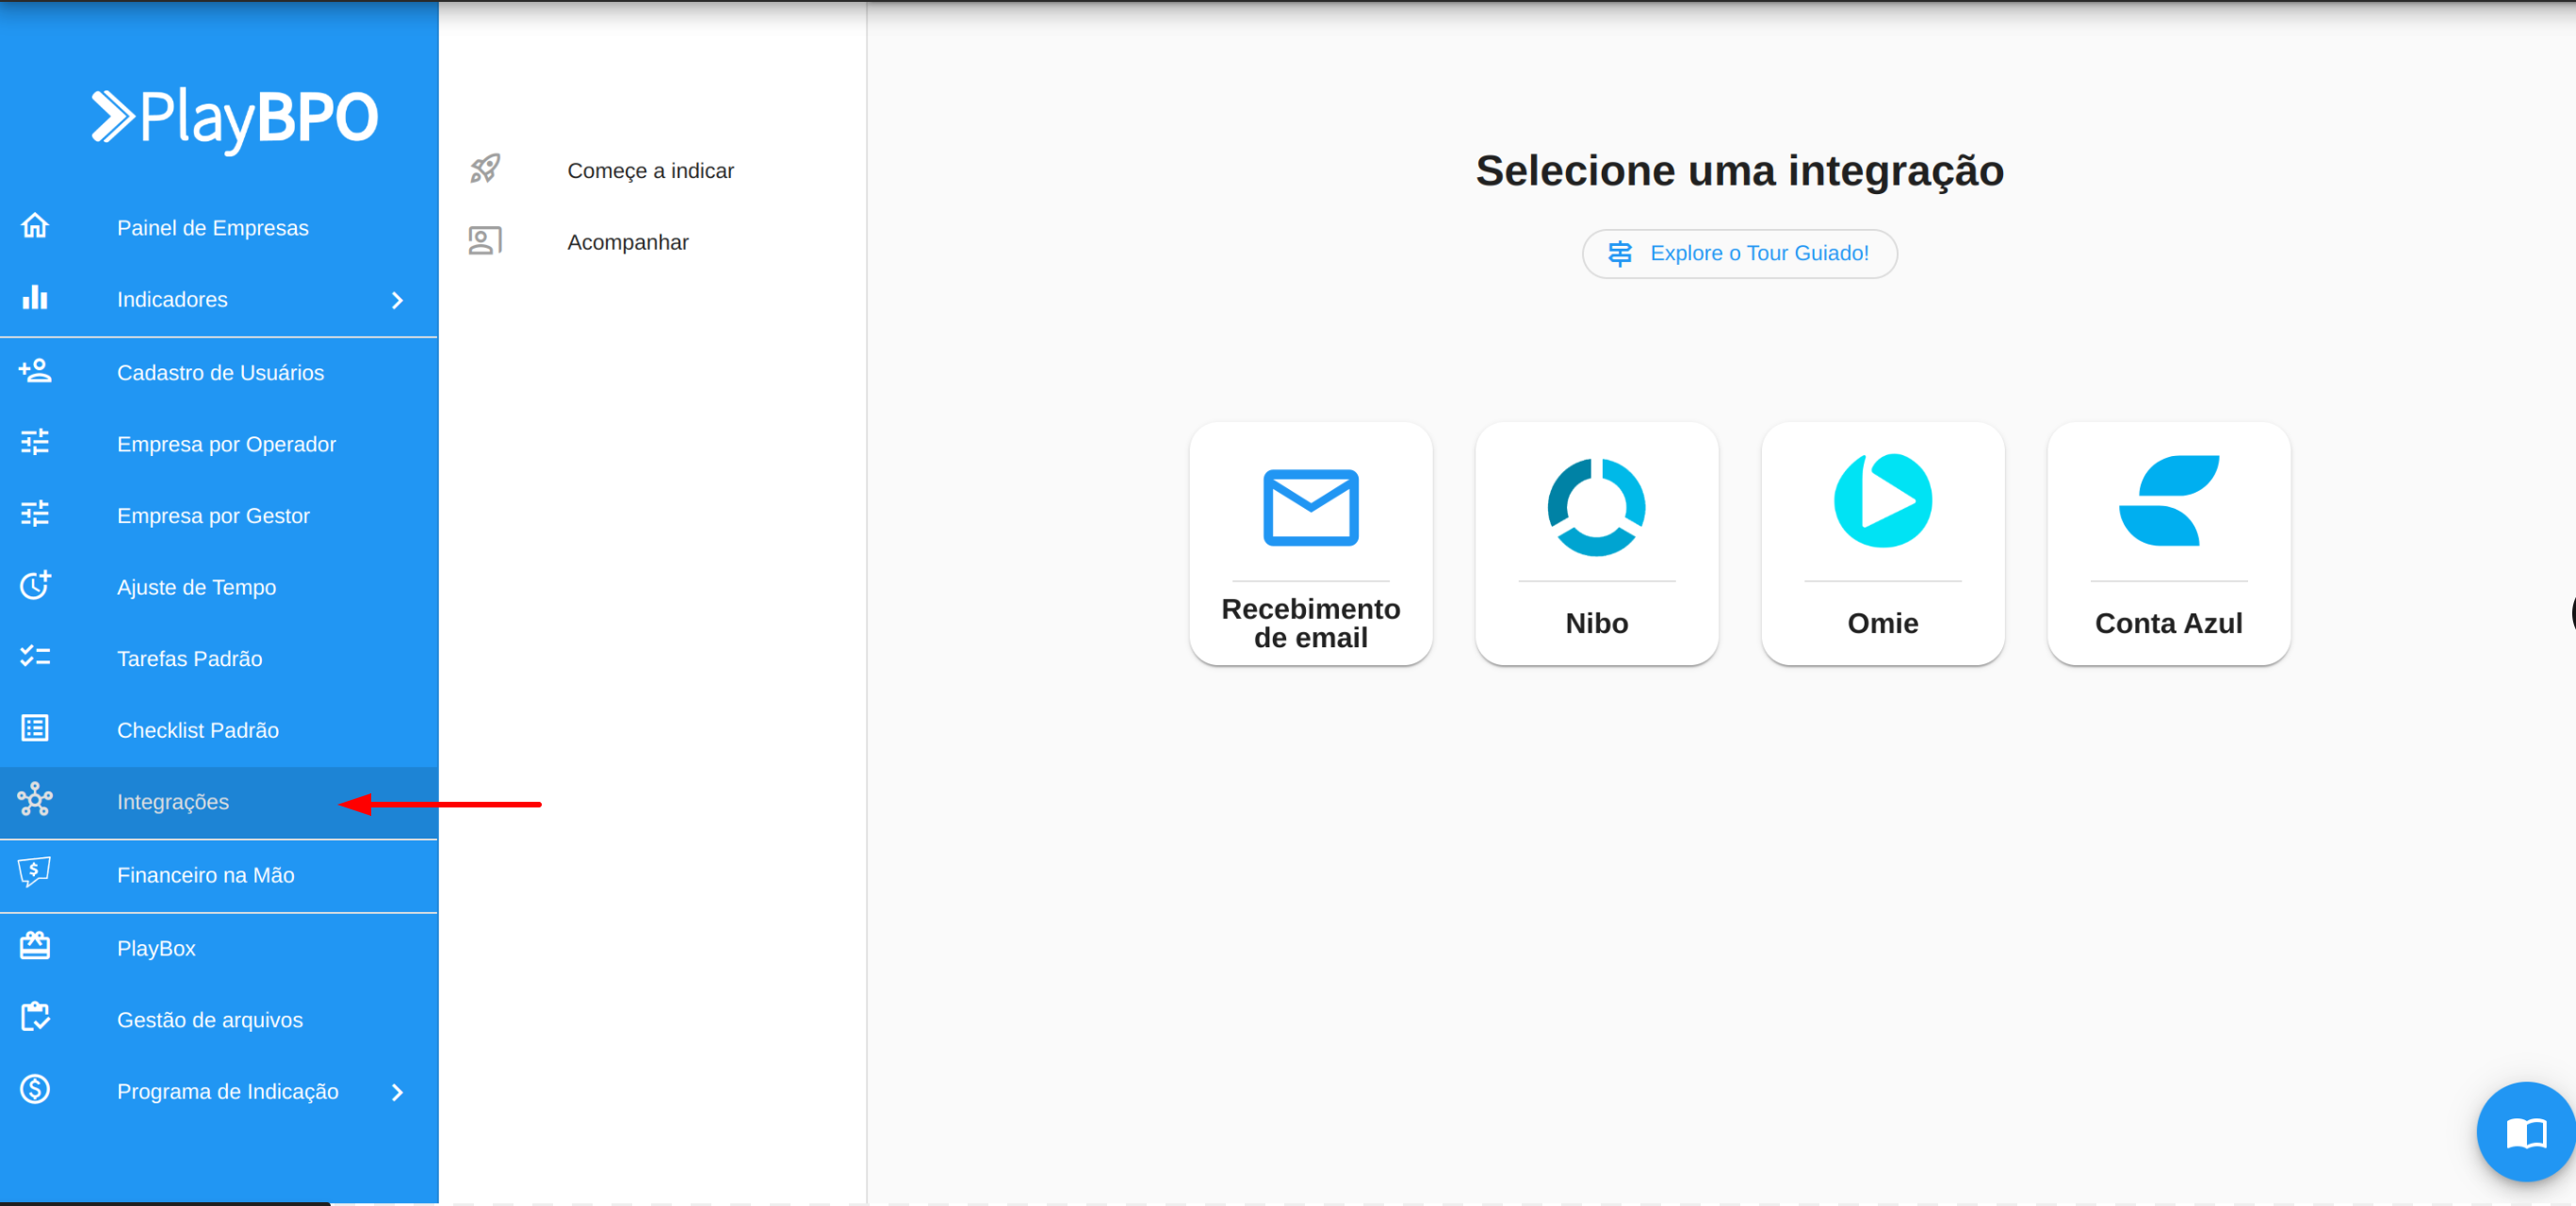The image size is (2576, 1206).
Task: Click the gift box icon for PlayBox
Action: click(35, 946)
